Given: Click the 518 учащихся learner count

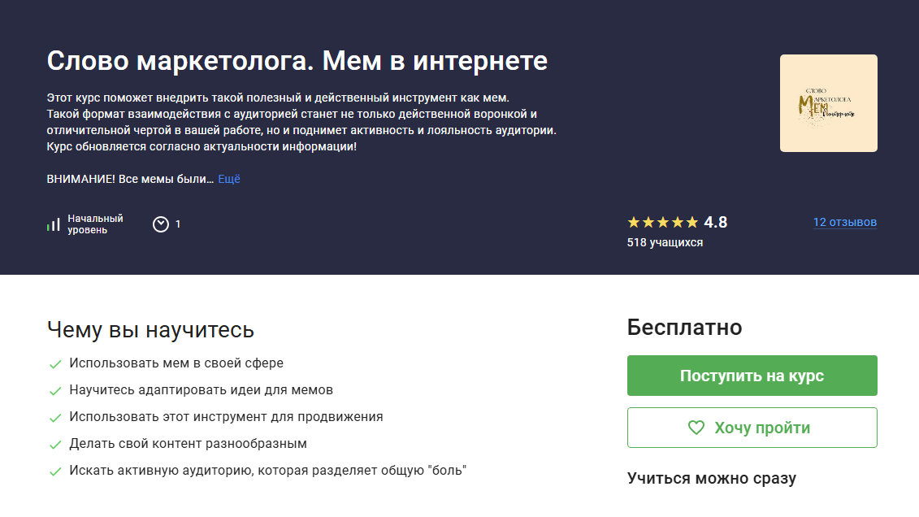Looking at the screenshot, I should [x=665, y=242].
